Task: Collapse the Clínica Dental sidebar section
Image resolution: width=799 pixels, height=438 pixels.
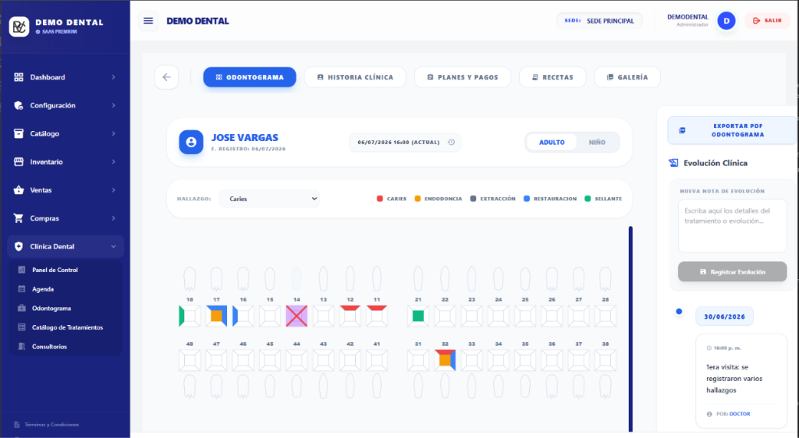Action: click(66, 246)
